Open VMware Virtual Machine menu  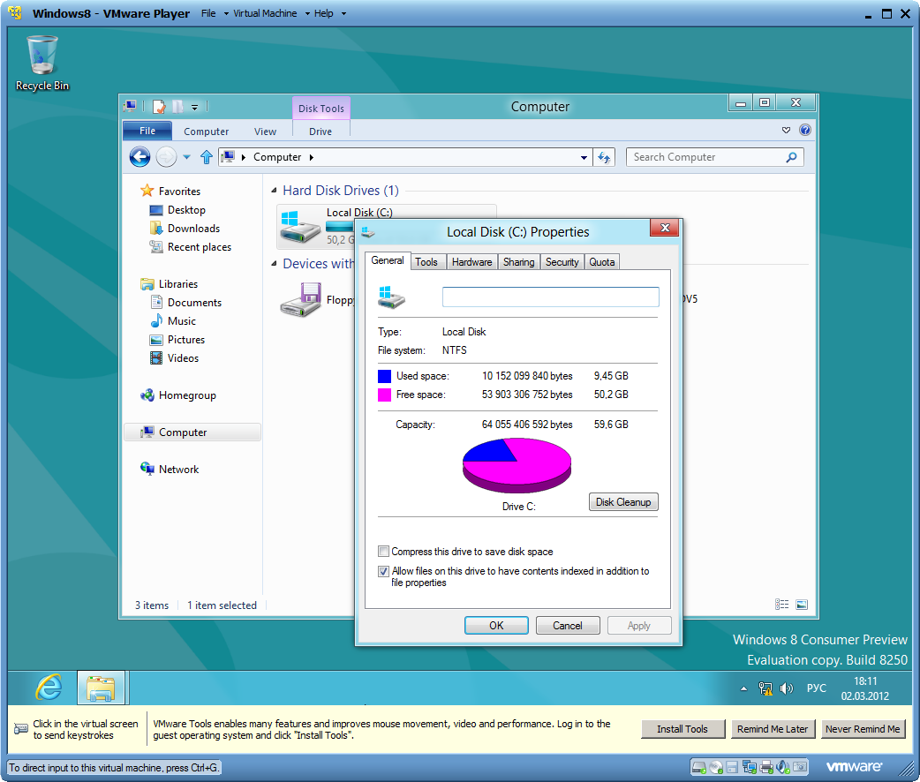[265, 13]
